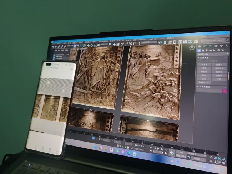Click the 茶壶 primitive button
Viewport: 232px width, 174px height.
[x=205, y=79]
